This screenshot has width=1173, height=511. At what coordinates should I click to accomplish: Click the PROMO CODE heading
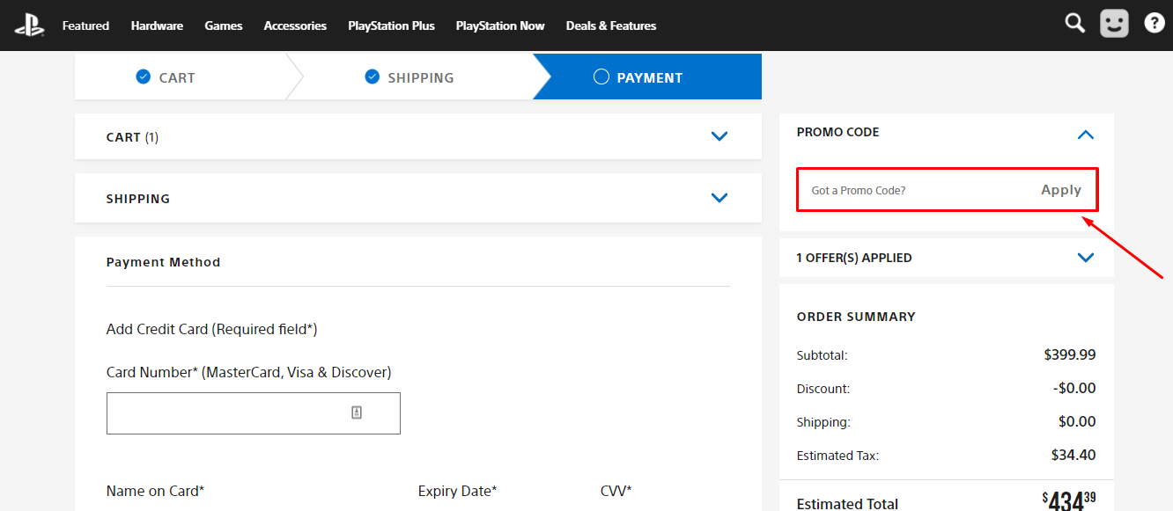(837, 132)
